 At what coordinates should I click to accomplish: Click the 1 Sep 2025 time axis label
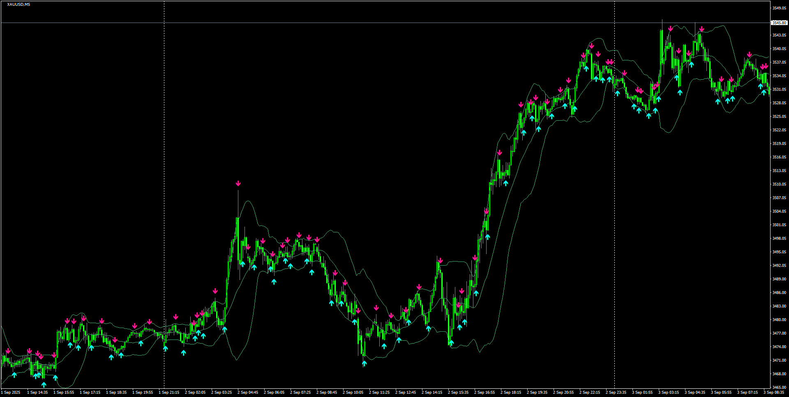tap(11, 392)
